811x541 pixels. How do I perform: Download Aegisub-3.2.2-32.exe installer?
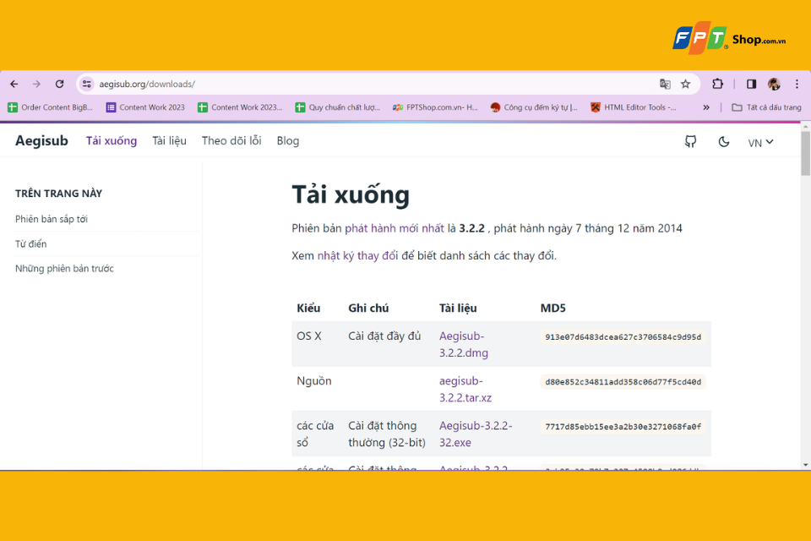tap(476, 434)
